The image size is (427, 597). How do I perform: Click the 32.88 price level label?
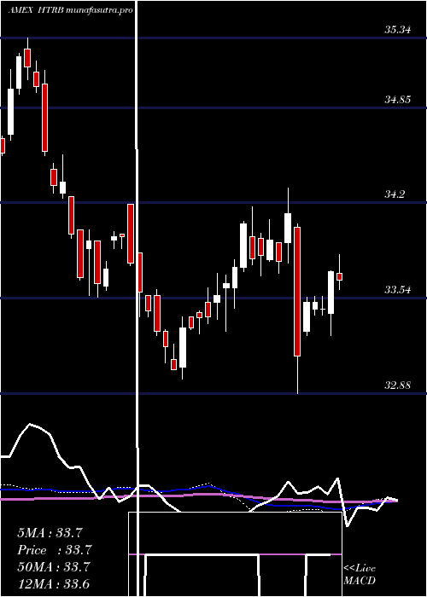point(398,385)
